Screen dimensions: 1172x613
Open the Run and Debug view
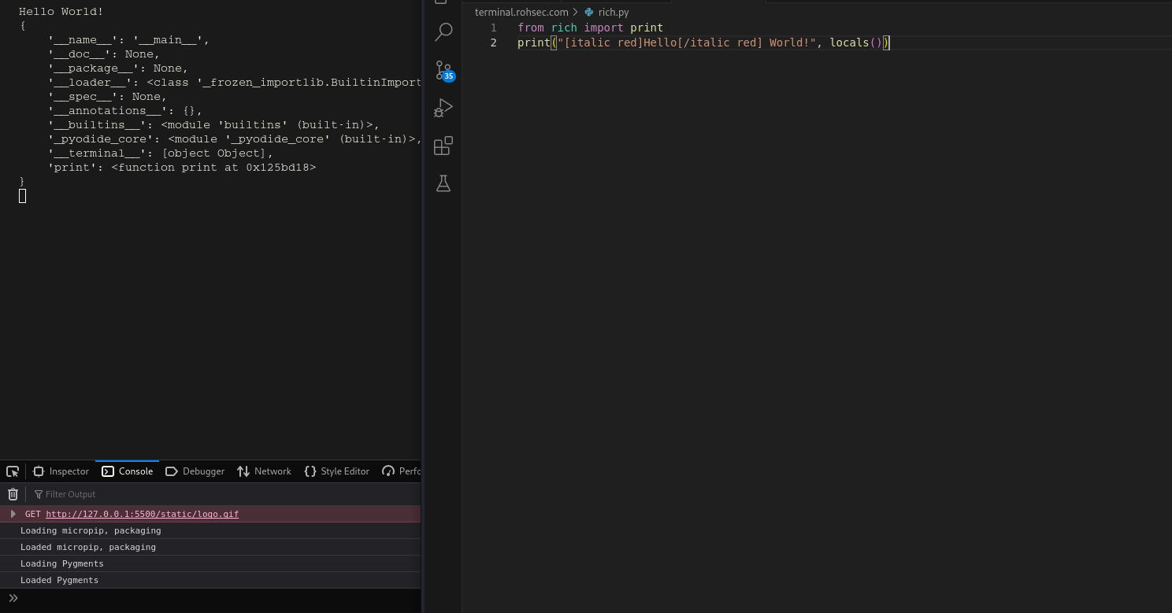(443, 108)
